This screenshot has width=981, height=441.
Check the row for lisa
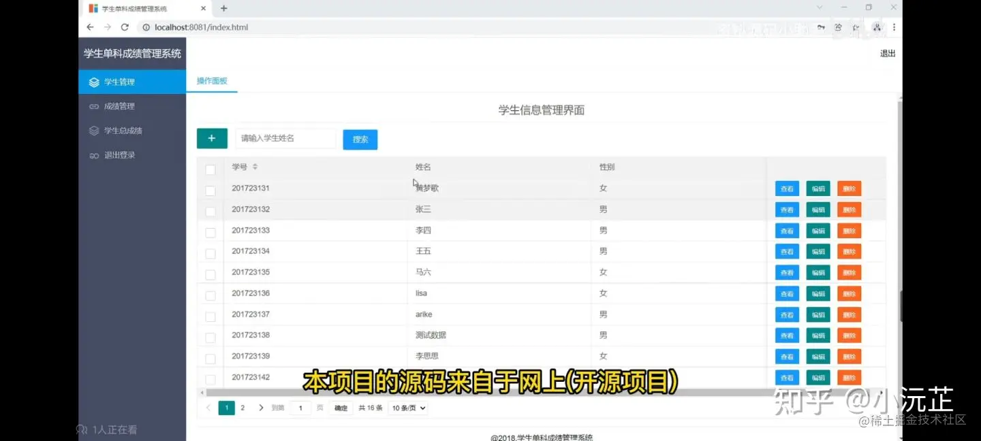tap(211, 296)
